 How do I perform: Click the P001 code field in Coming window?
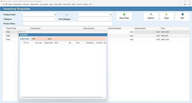pos(39,39)
